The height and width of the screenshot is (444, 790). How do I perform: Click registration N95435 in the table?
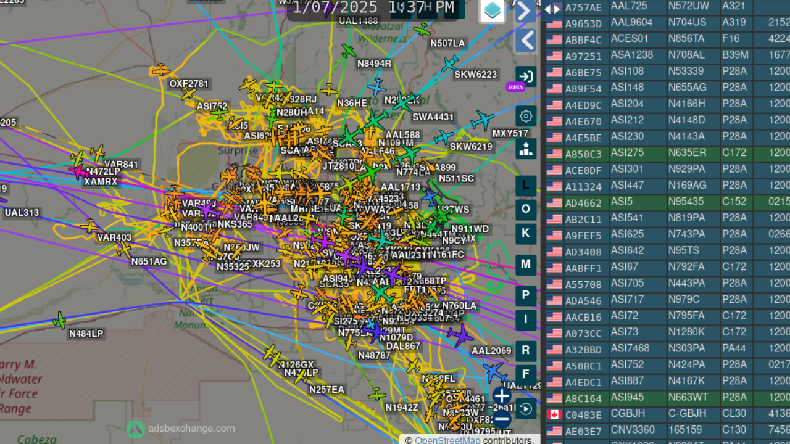point(687,201)
